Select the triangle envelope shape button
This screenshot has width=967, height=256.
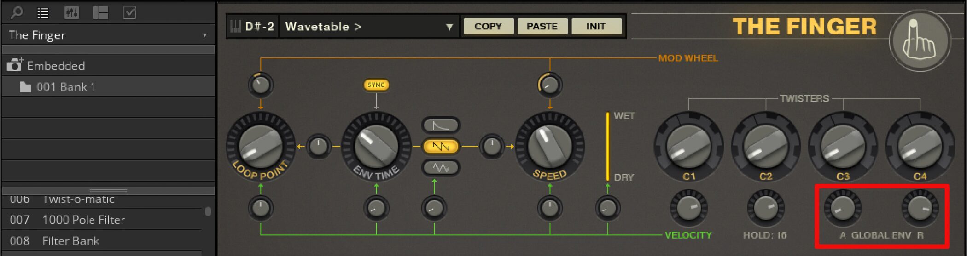441,168
